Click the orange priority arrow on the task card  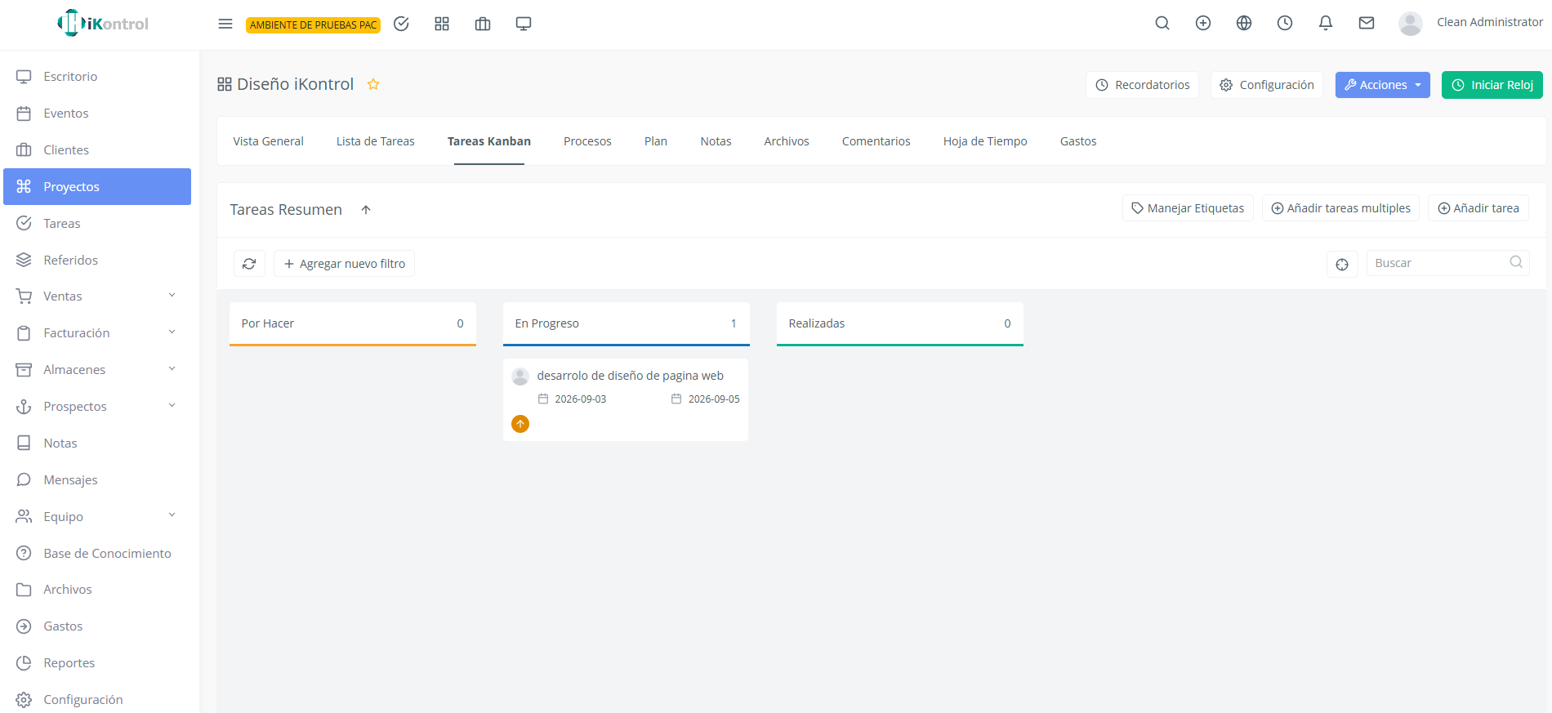[520, 424]
